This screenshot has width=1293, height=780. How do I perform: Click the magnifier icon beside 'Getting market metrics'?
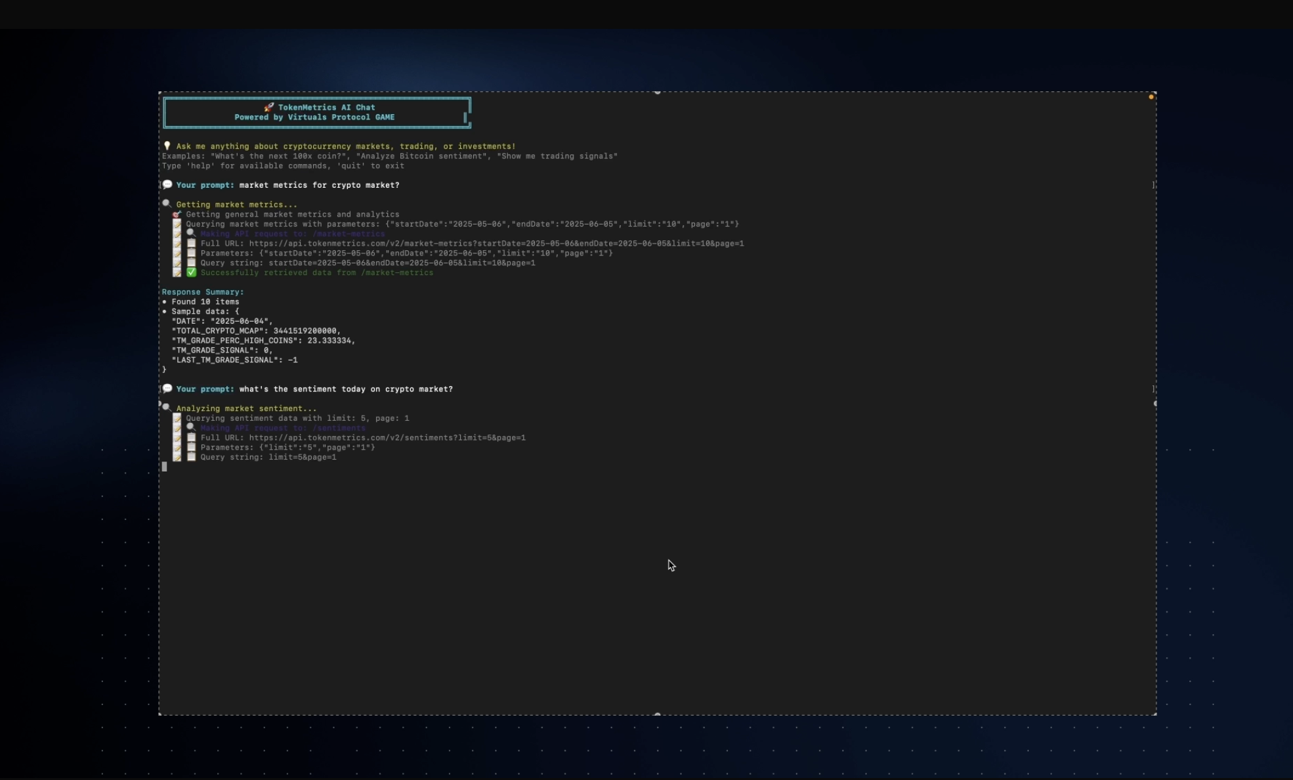click(167, 204)
